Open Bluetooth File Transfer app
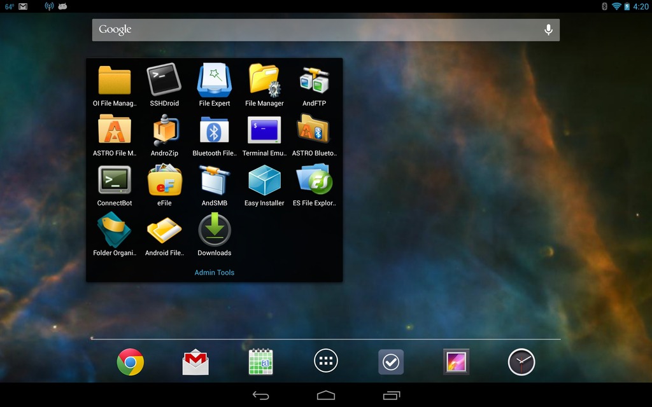652x407 pixels. [x=214, y=135]
